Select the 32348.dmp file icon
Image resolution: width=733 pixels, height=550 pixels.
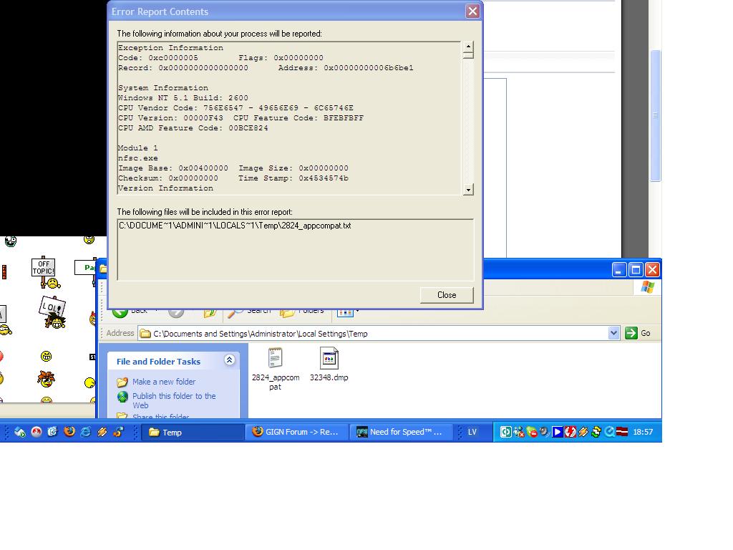(x=329, y=358)
